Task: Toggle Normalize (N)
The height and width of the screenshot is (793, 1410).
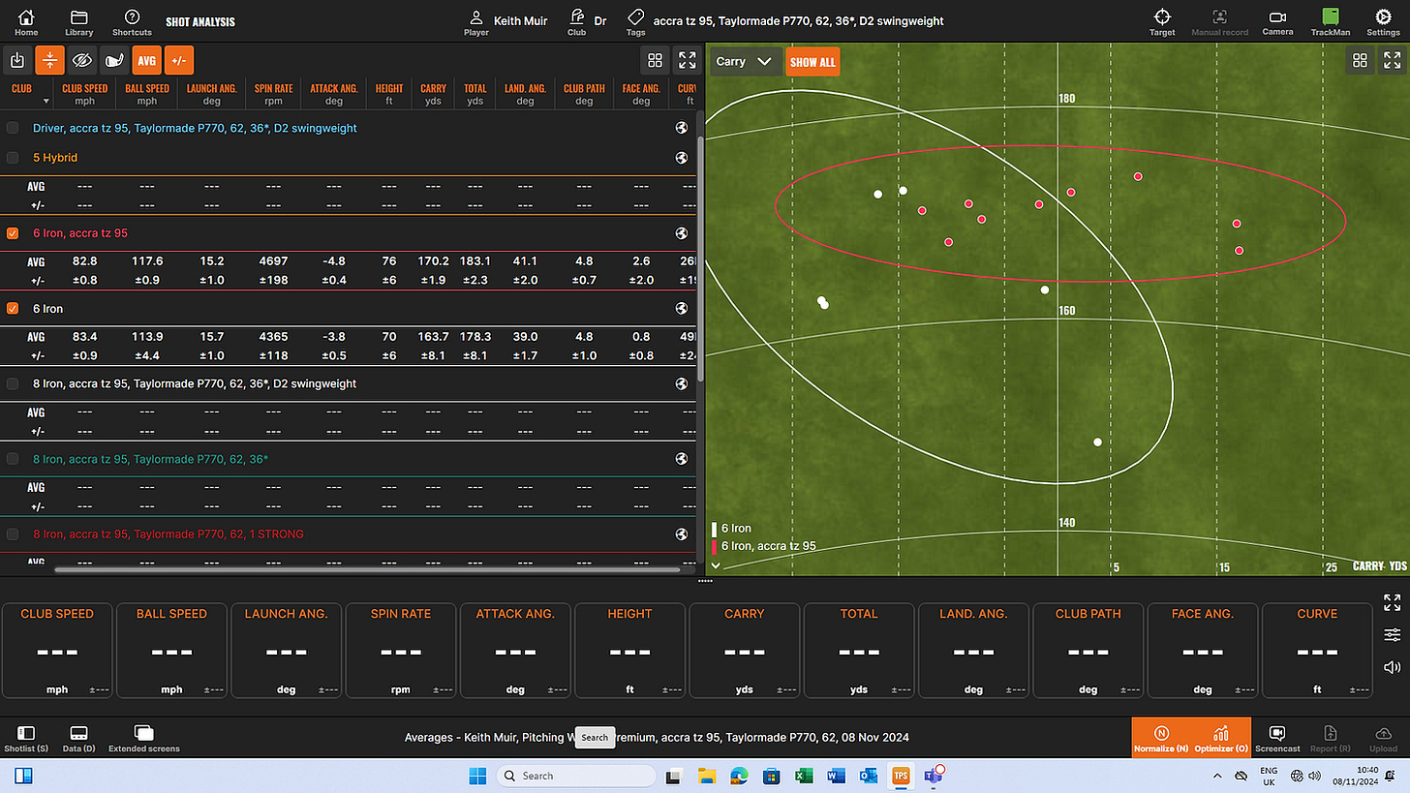Action: tap(1161, 738)
